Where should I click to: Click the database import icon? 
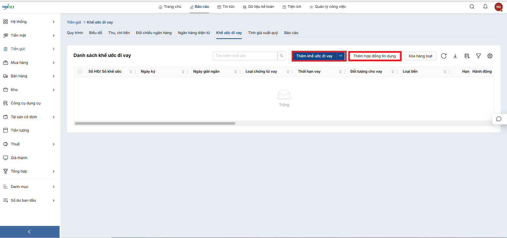pyautogui.click(x=467, y=56)
